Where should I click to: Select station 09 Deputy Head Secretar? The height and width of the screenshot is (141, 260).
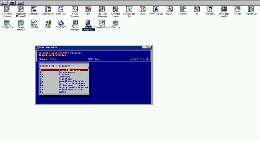coord(64,87)
